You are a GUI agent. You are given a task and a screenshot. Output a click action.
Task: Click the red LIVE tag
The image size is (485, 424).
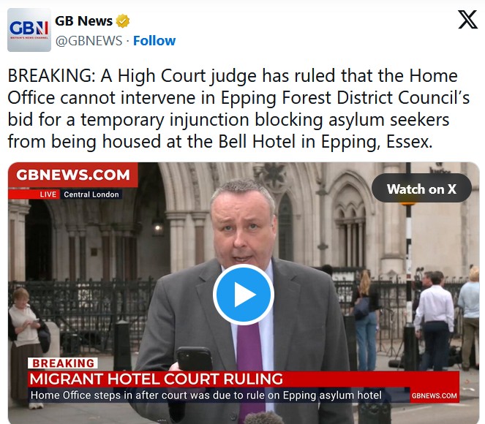tap(48, 194)
